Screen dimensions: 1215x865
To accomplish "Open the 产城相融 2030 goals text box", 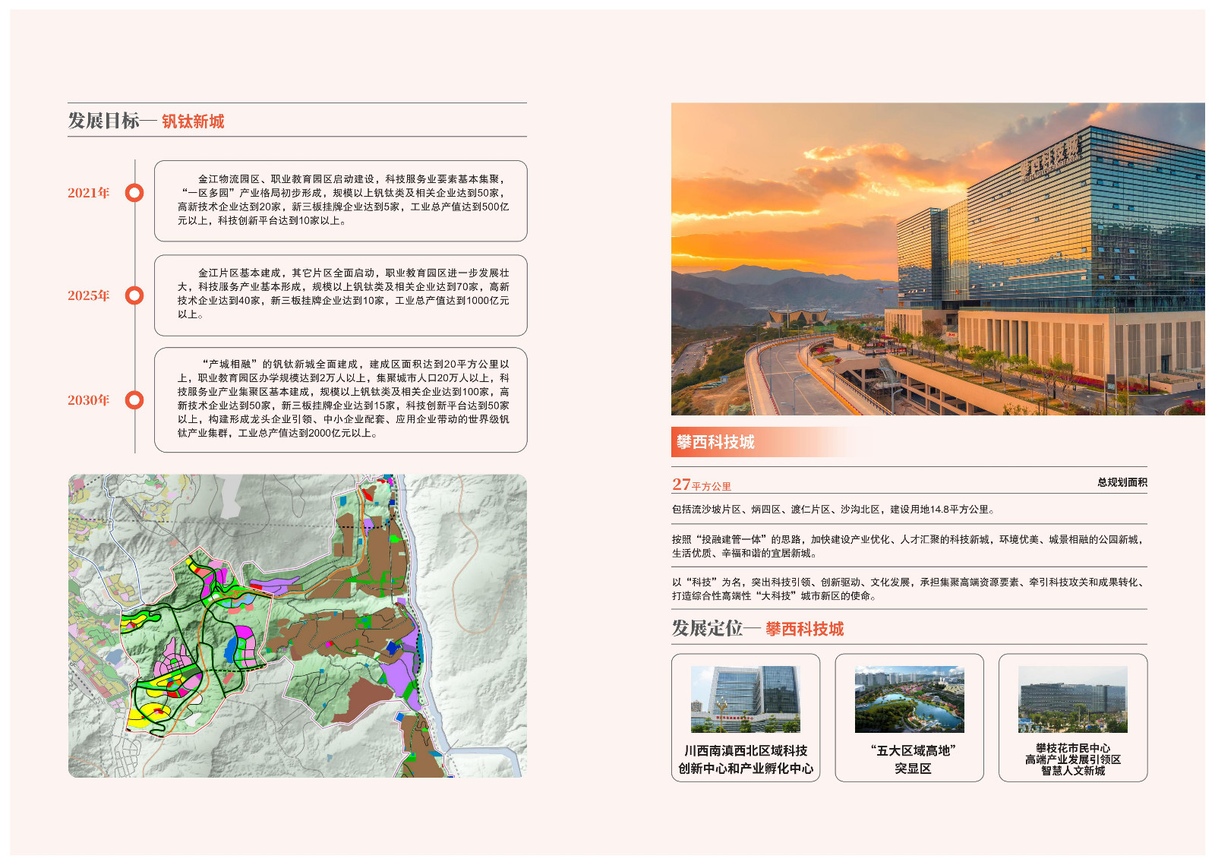I will (341, 400).
